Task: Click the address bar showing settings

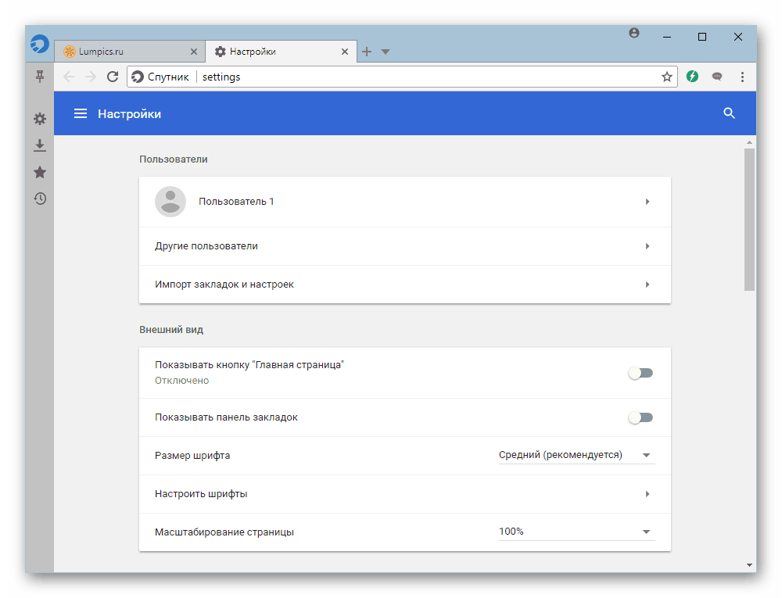Action: coord(426,77)
